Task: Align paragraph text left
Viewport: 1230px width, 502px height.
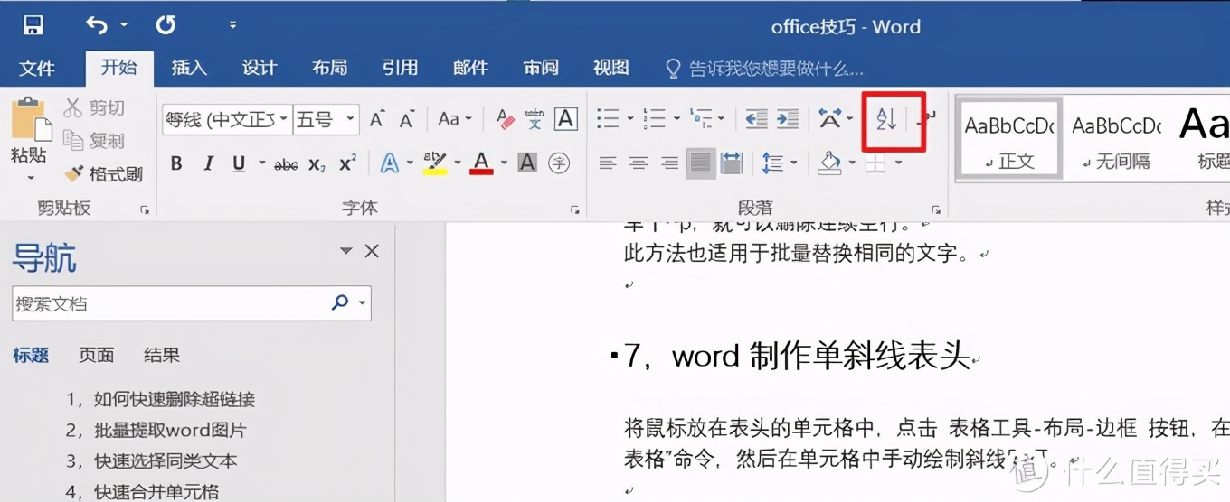Action: [609, 163]
